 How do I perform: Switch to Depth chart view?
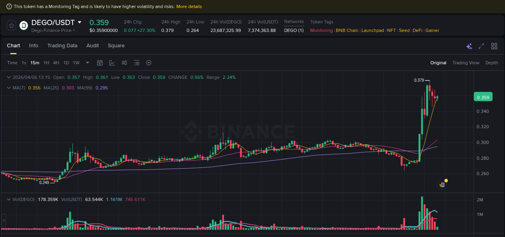[x=492, y=63]
